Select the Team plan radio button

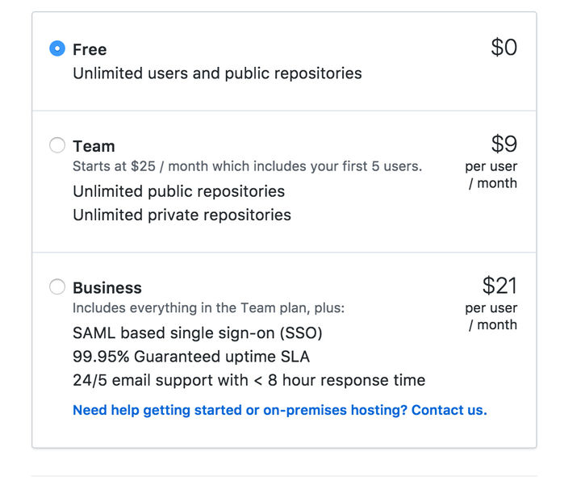[57, 146]
